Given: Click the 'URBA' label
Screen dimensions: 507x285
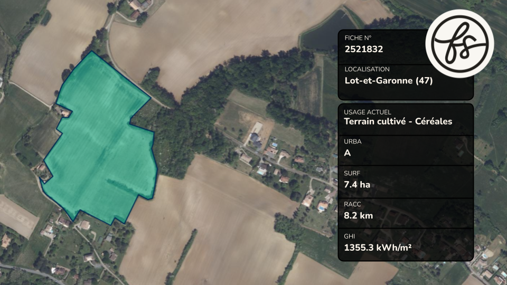Looking at the screenshot, I should tap(353, 141).
